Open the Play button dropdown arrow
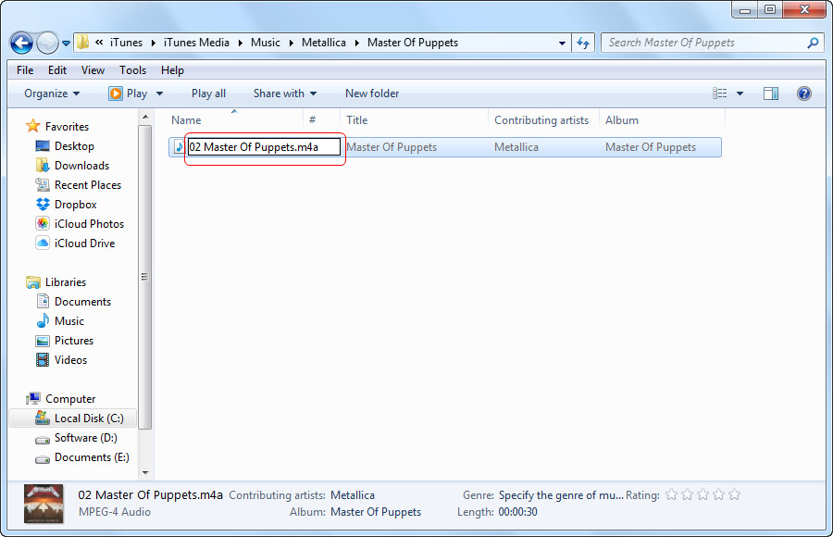The image size is (833, 537). click(159, 94)
